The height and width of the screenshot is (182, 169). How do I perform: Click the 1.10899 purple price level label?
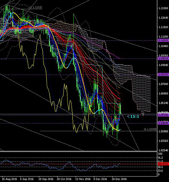163,40
